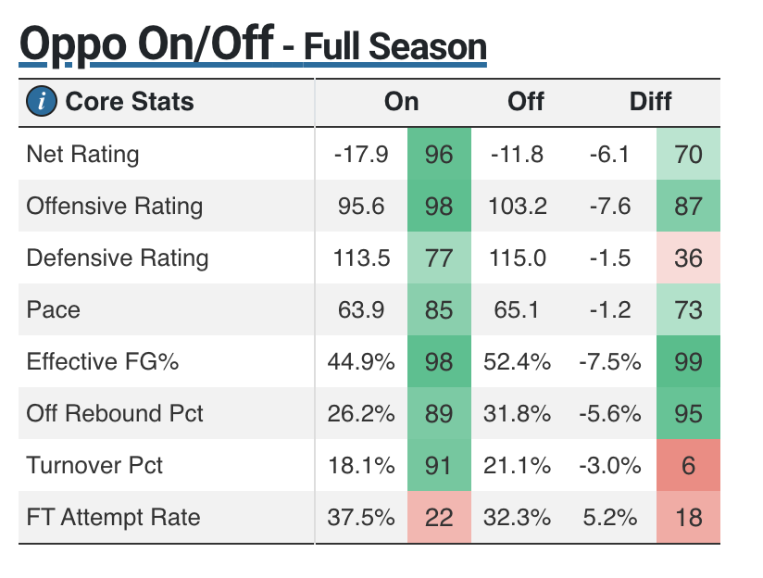This screenshot has height=578, width=763.
Task: Click the FT Attempt Rate row label
Action: click(113, 517)
